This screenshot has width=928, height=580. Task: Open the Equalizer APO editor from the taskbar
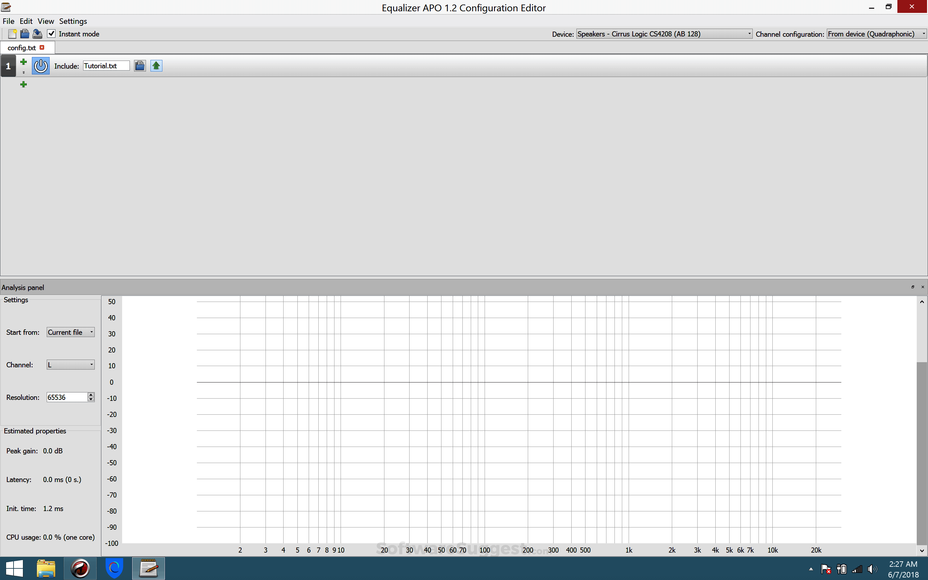point(149,568)
